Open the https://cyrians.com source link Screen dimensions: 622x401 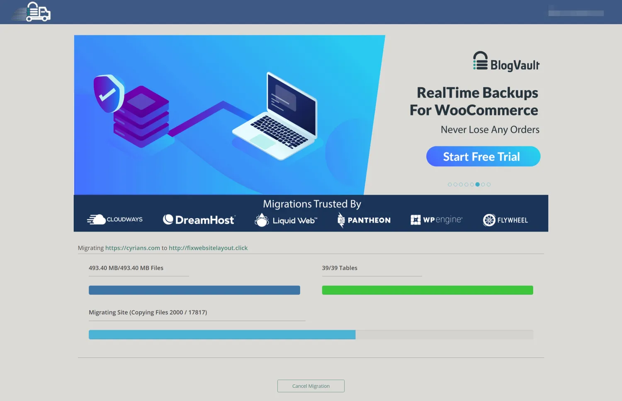(132, 248)
